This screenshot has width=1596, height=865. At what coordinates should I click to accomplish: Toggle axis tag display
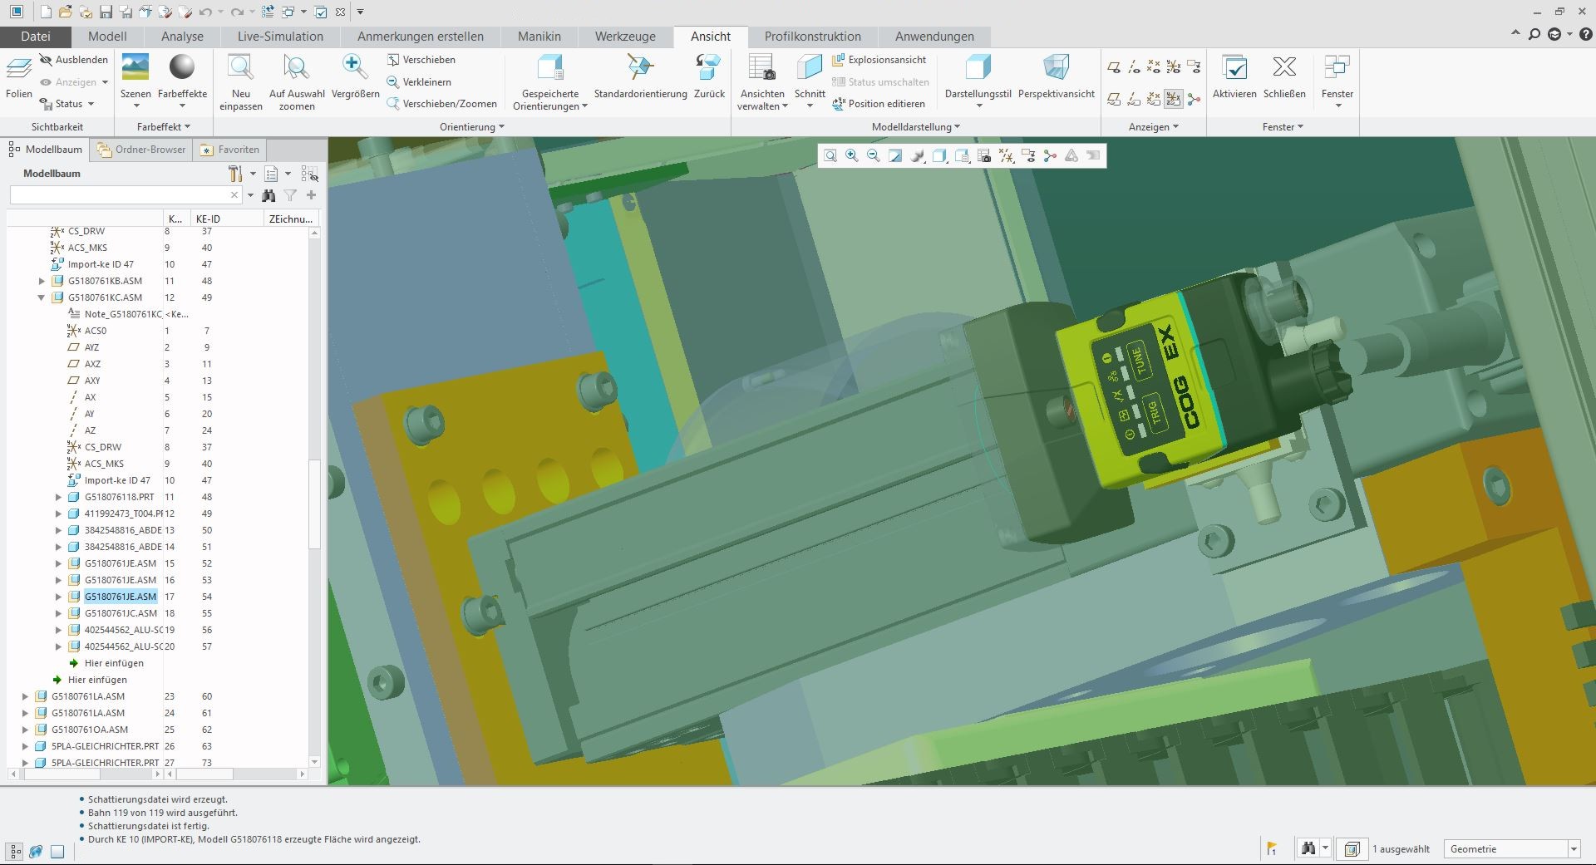(x=1135, y=99)
